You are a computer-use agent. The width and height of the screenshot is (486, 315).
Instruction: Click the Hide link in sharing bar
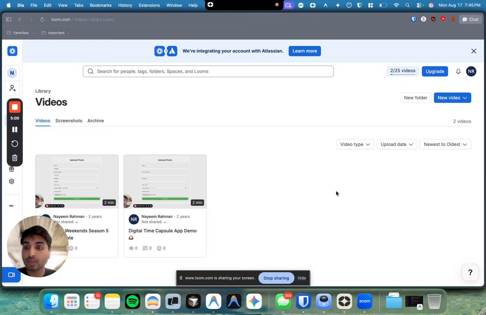(x=302, y=278)
